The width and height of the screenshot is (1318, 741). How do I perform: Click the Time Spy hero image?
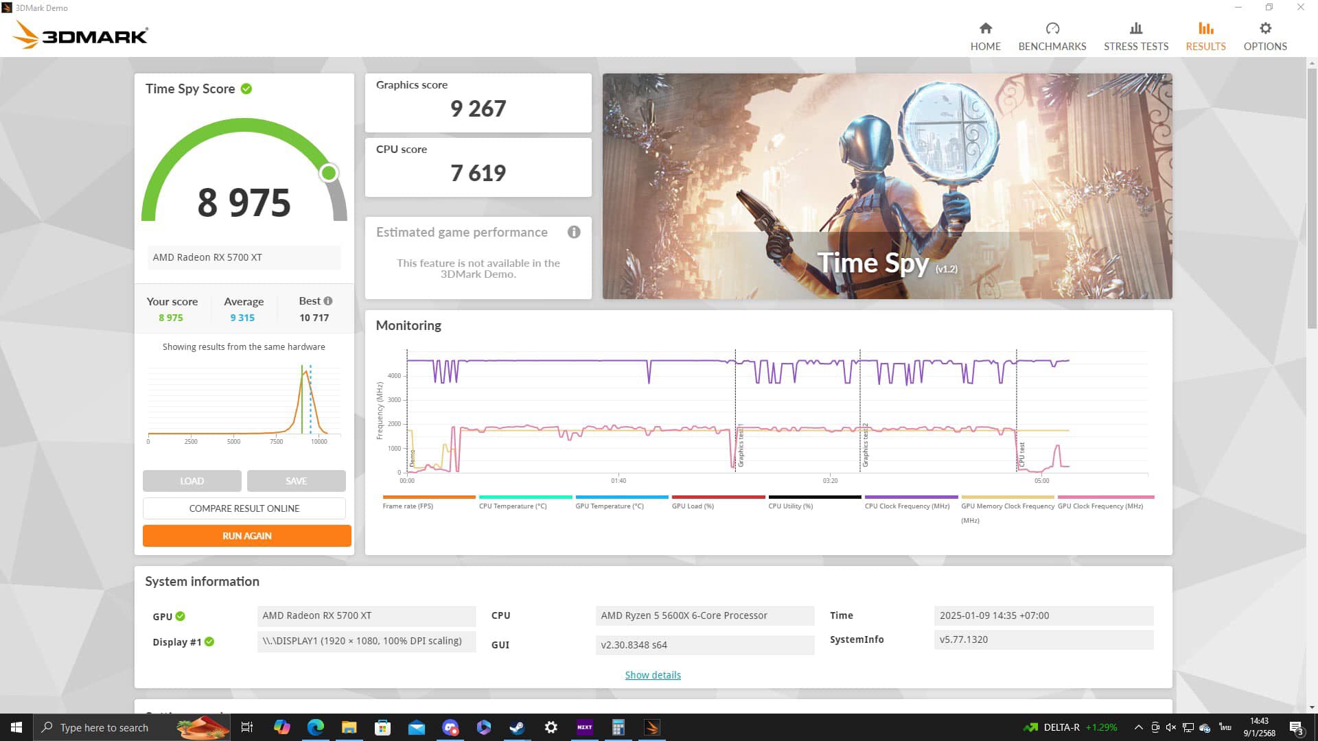tap(887, 186)
